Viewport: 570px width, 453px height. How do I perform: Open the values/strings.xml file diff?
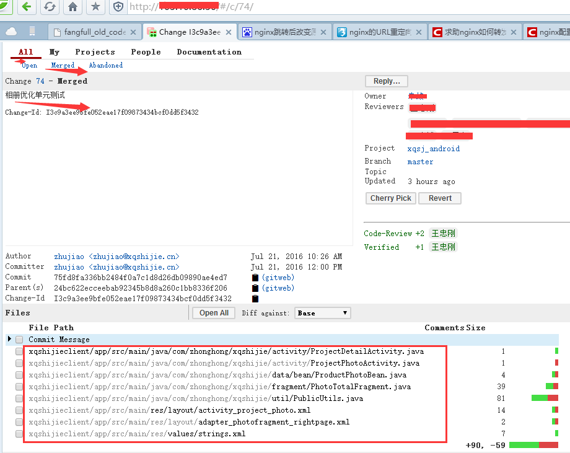(137, 434)
